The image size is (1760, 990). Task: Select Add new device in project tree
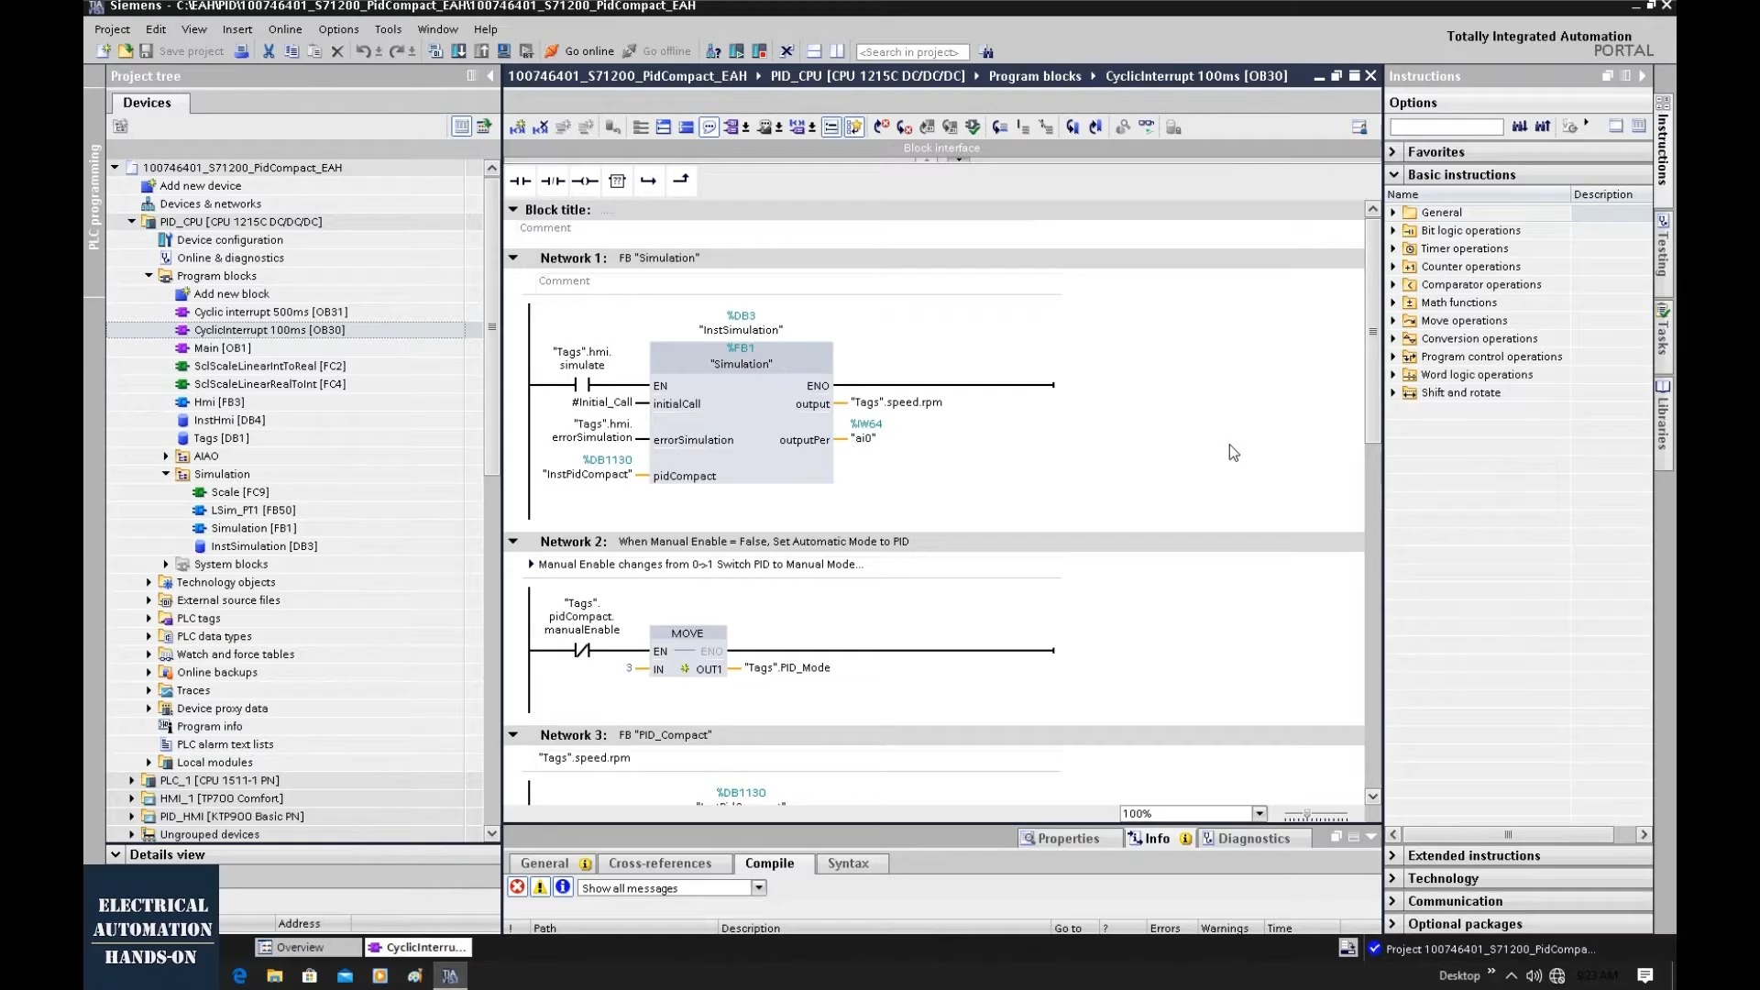coord(201,185)
